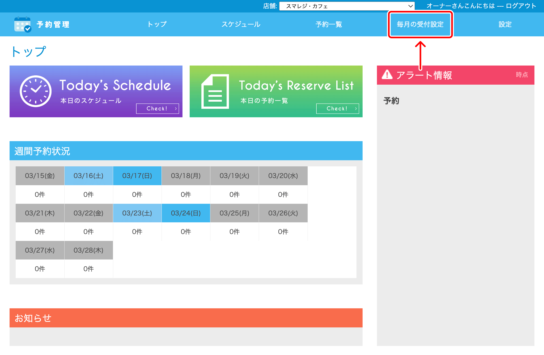
Task: Click the 03/28(木) date header
Action: (88, 250)
